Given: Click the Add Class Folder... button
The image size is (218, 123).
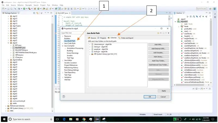Looking at the screenshot, I should 159,61.
